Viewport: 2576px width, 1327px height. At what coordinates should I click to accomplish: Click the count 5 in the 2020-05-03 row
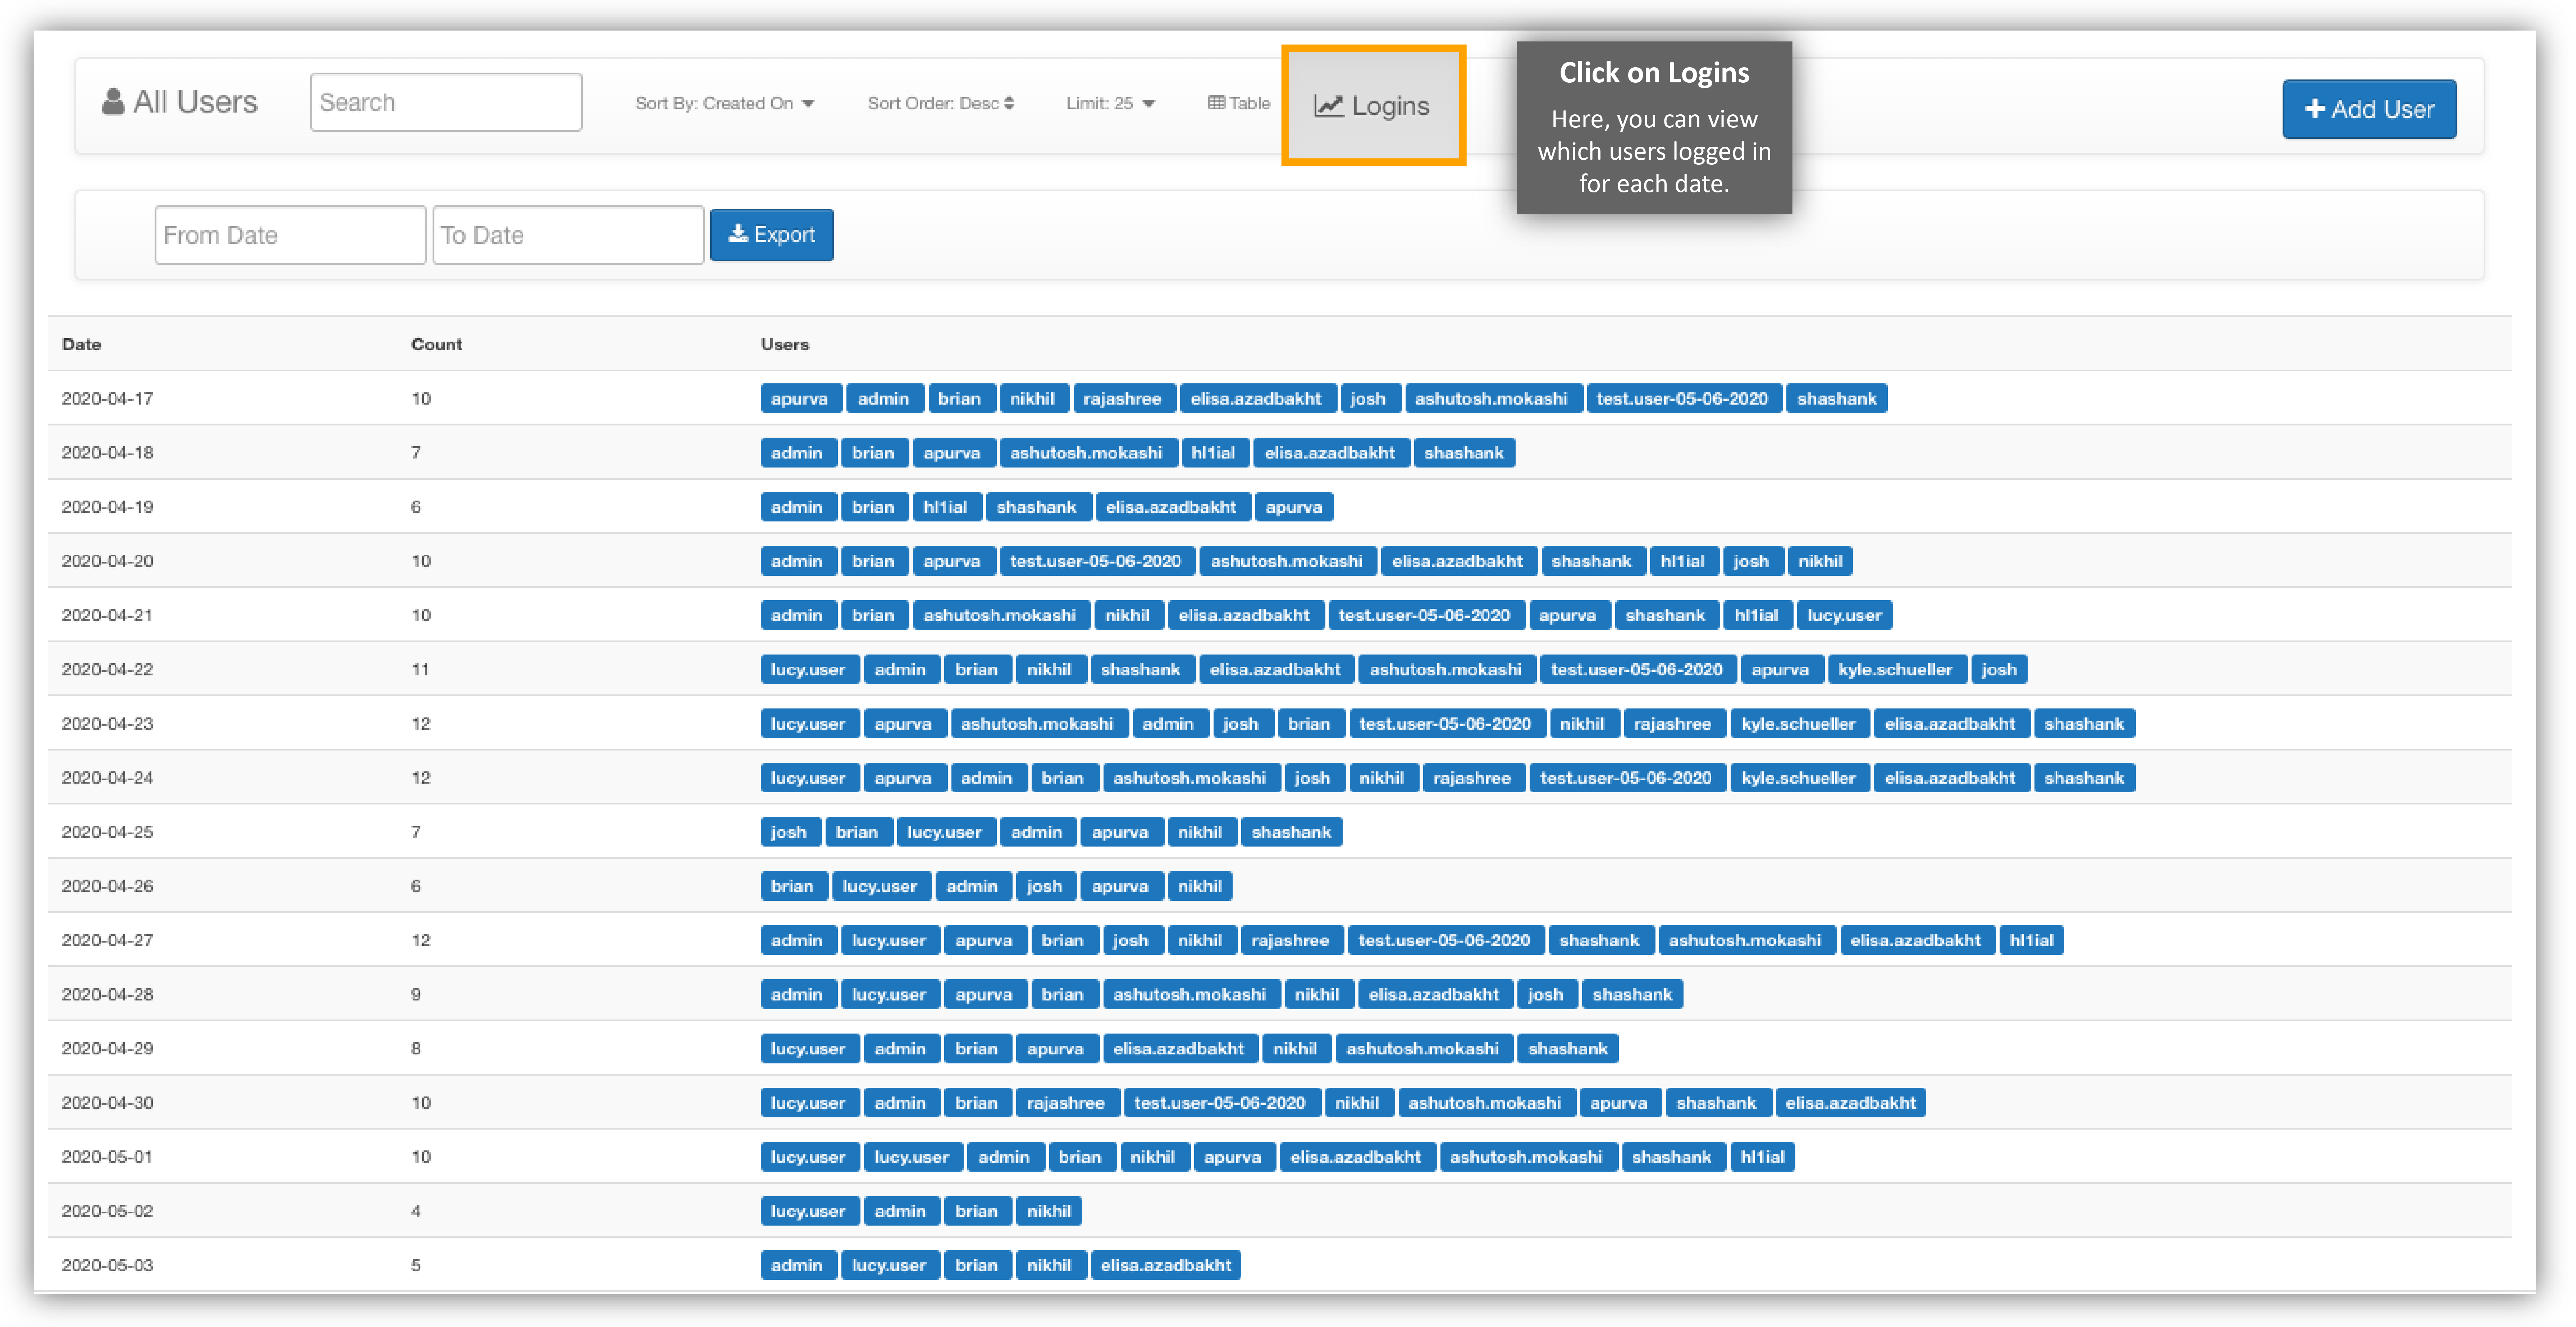[416, 1265]
